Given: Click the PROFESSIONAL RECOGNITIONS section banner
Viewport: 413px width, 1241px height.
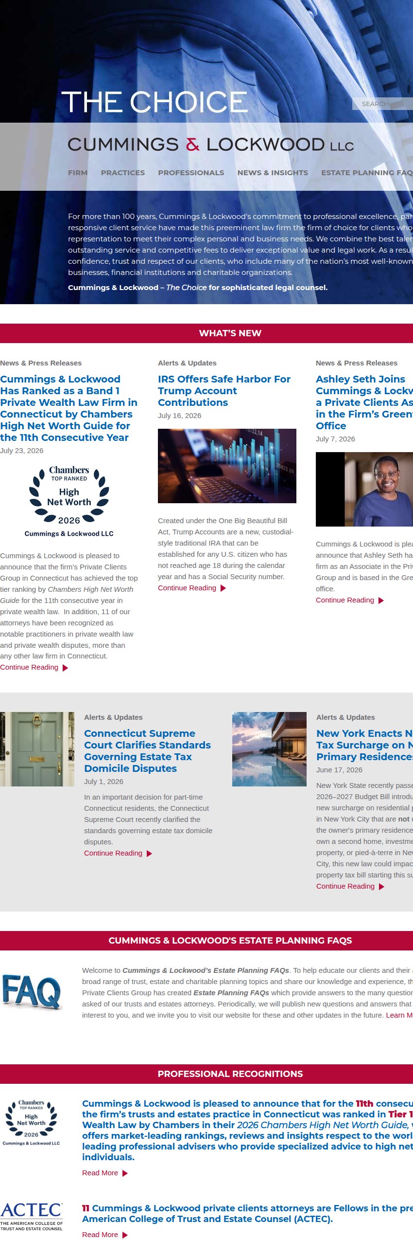Looking at the screenshot, I should point(206,1074).
